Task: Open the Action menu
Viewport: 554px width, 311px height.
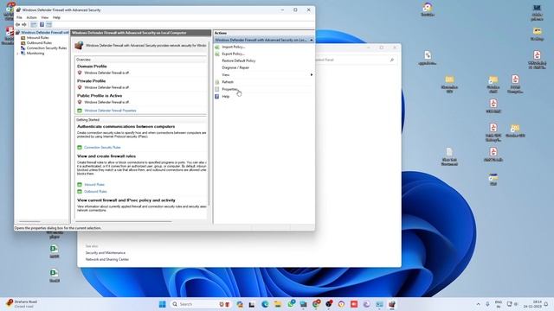Action: (x=31, y=17)
